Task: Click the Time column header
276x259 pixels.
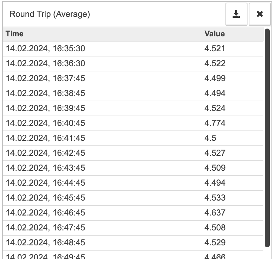Action: pyautogui.click(x=15, y=34)
